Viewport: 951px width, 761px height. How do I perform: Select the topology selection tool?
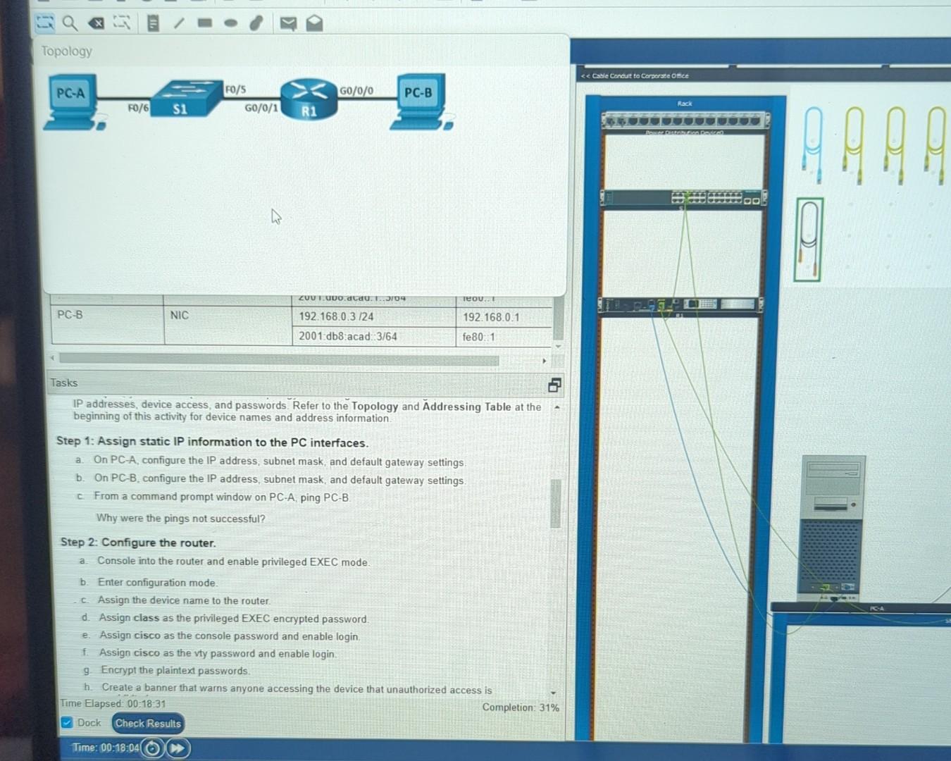click(x=44, y=23)
